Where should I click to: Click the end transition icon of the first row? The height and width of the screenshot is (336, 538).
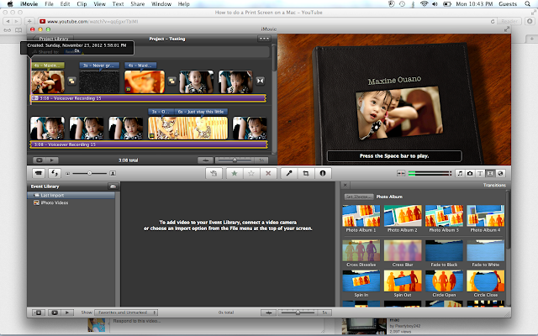click(260, 81)
